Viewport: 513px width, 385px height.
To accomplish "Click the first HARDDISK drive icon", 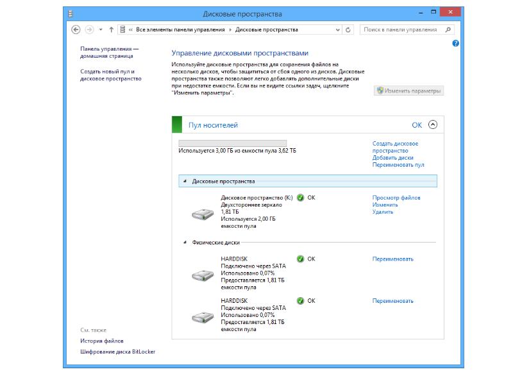I will (x=203, y=275).
